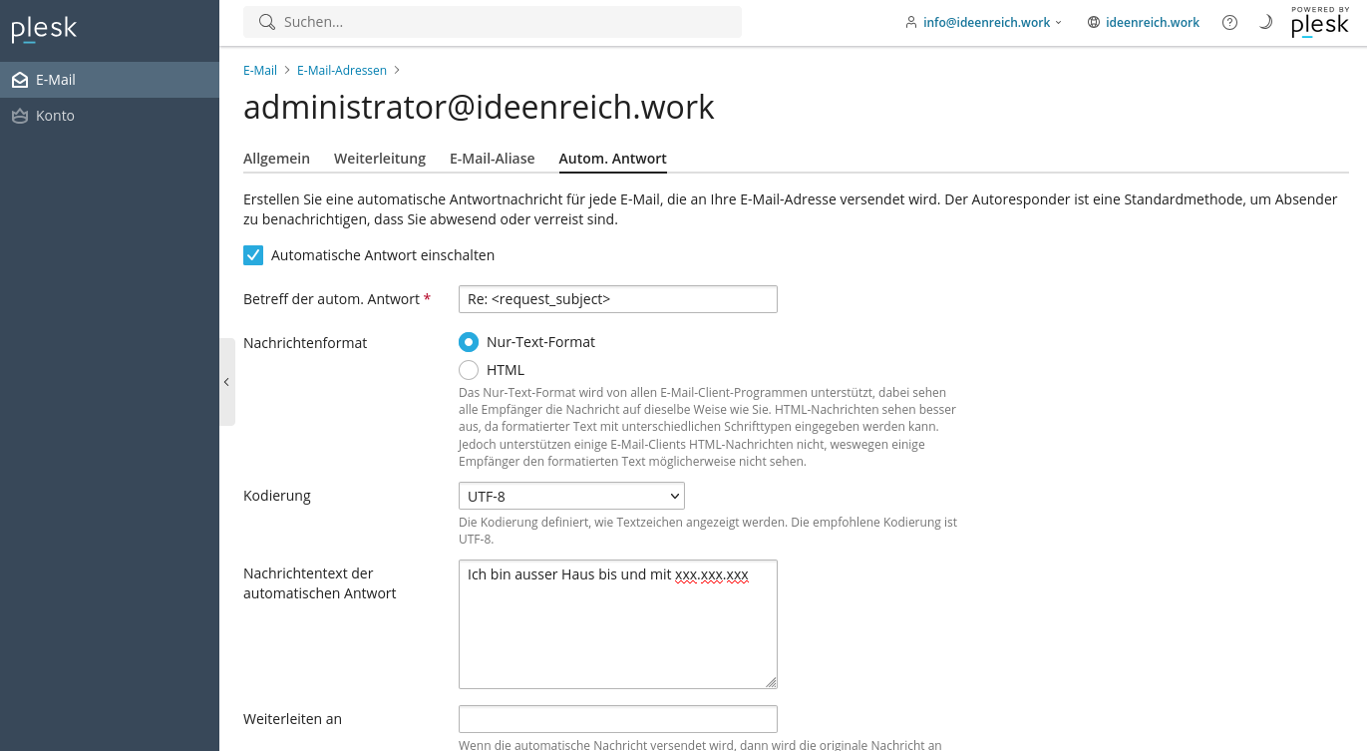Click the 'Betreff der autom. Antwort' field
Viewport: 1367px width, 751px height.
click(x=618, y=299)
